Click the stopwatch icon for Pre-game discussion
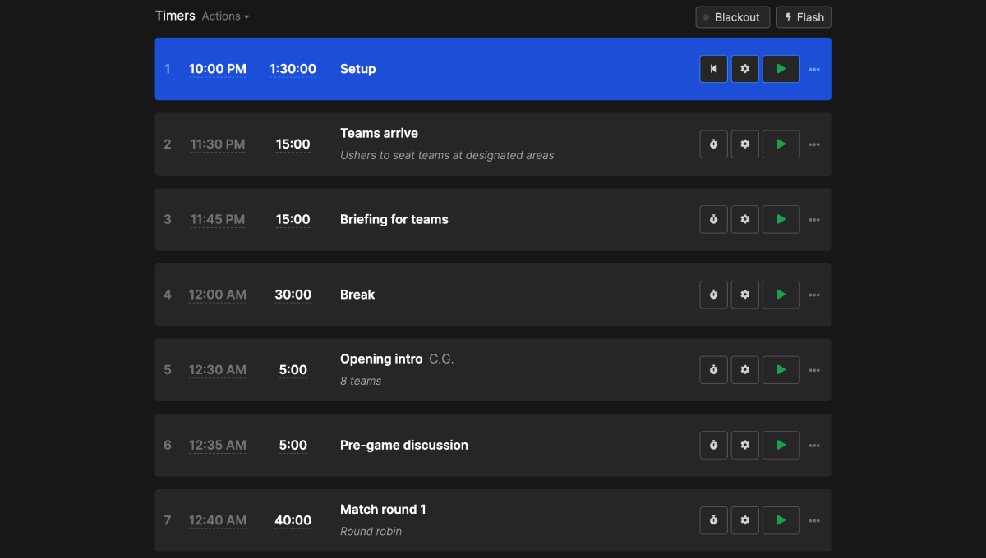Image resolution: width=986 pixels, height=558 pixels. tap(713, 445)
